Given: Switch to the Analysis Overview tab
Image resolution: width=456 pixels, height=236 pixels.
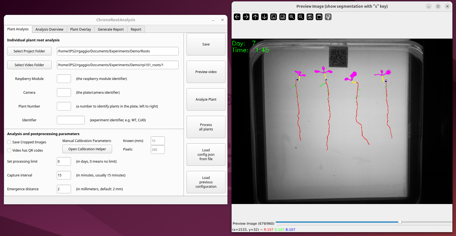Looking at the screenshot, I should pyautogui.click(x=49, y=29).
